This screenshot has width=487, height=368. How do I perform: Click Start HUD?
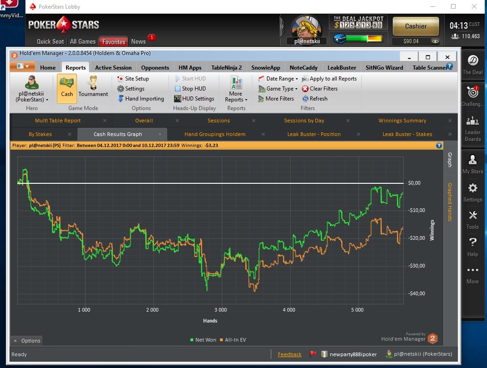pyautogui.click(x=190, y=79)
